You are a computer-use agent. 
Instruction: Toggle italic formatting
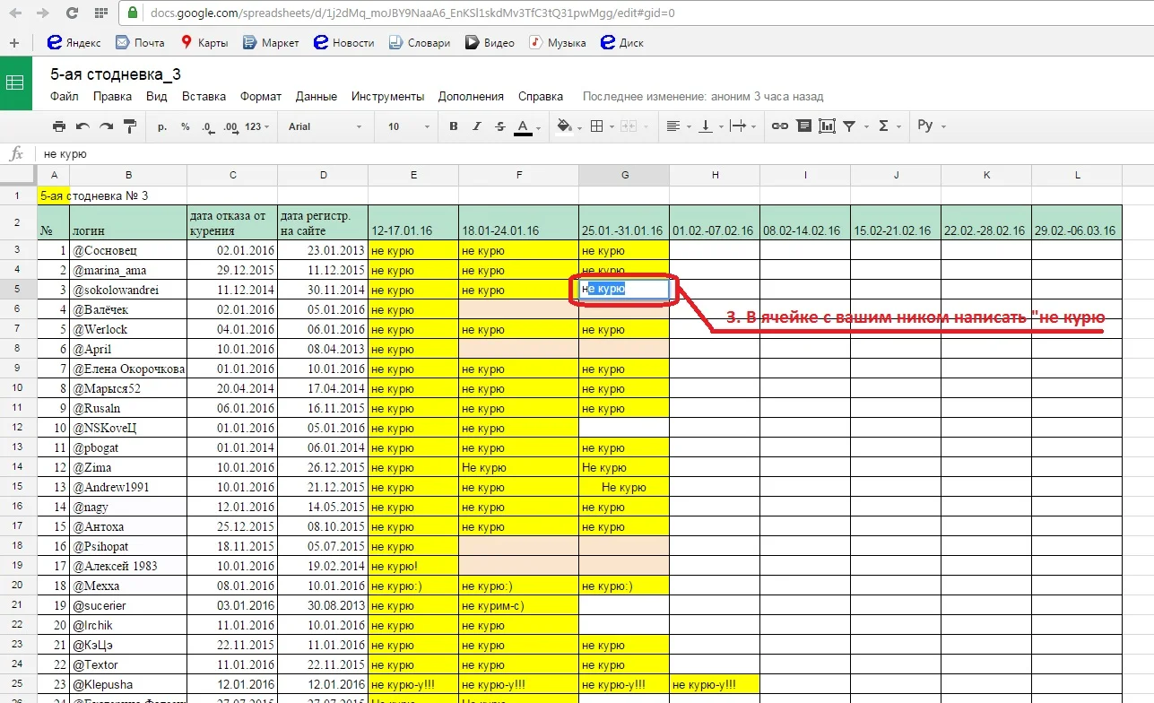click(x=477, y=126)
